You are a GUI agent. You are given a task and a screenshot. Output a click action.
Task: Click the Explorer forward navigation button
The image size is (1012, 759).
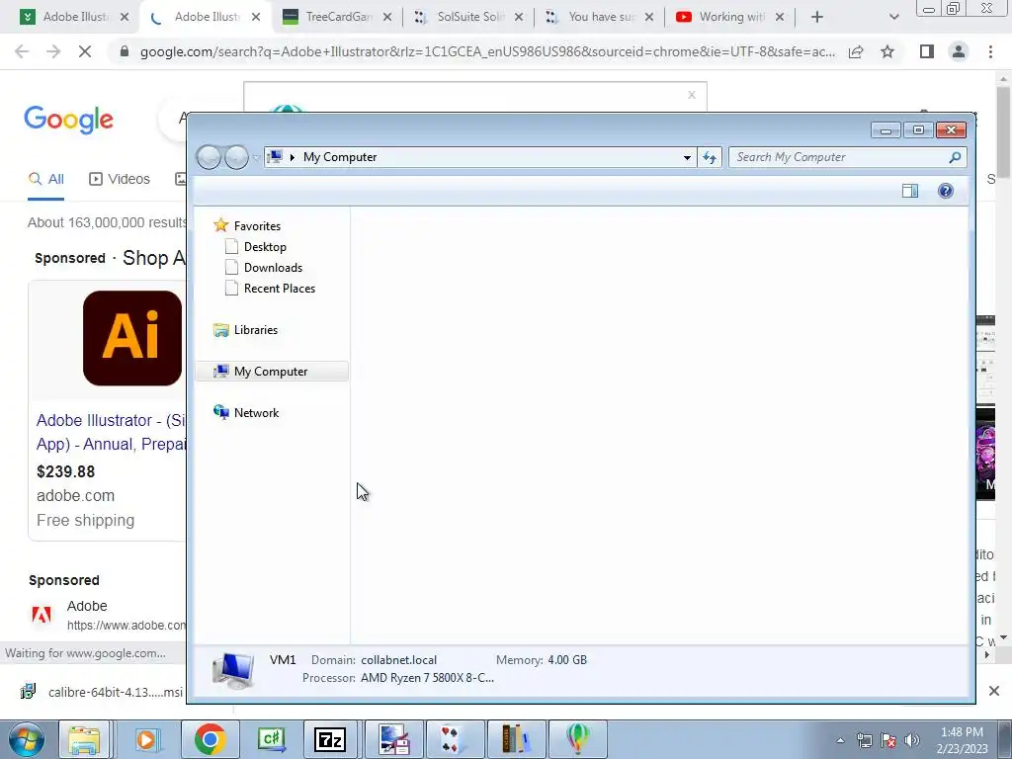(x=236, y=157)
